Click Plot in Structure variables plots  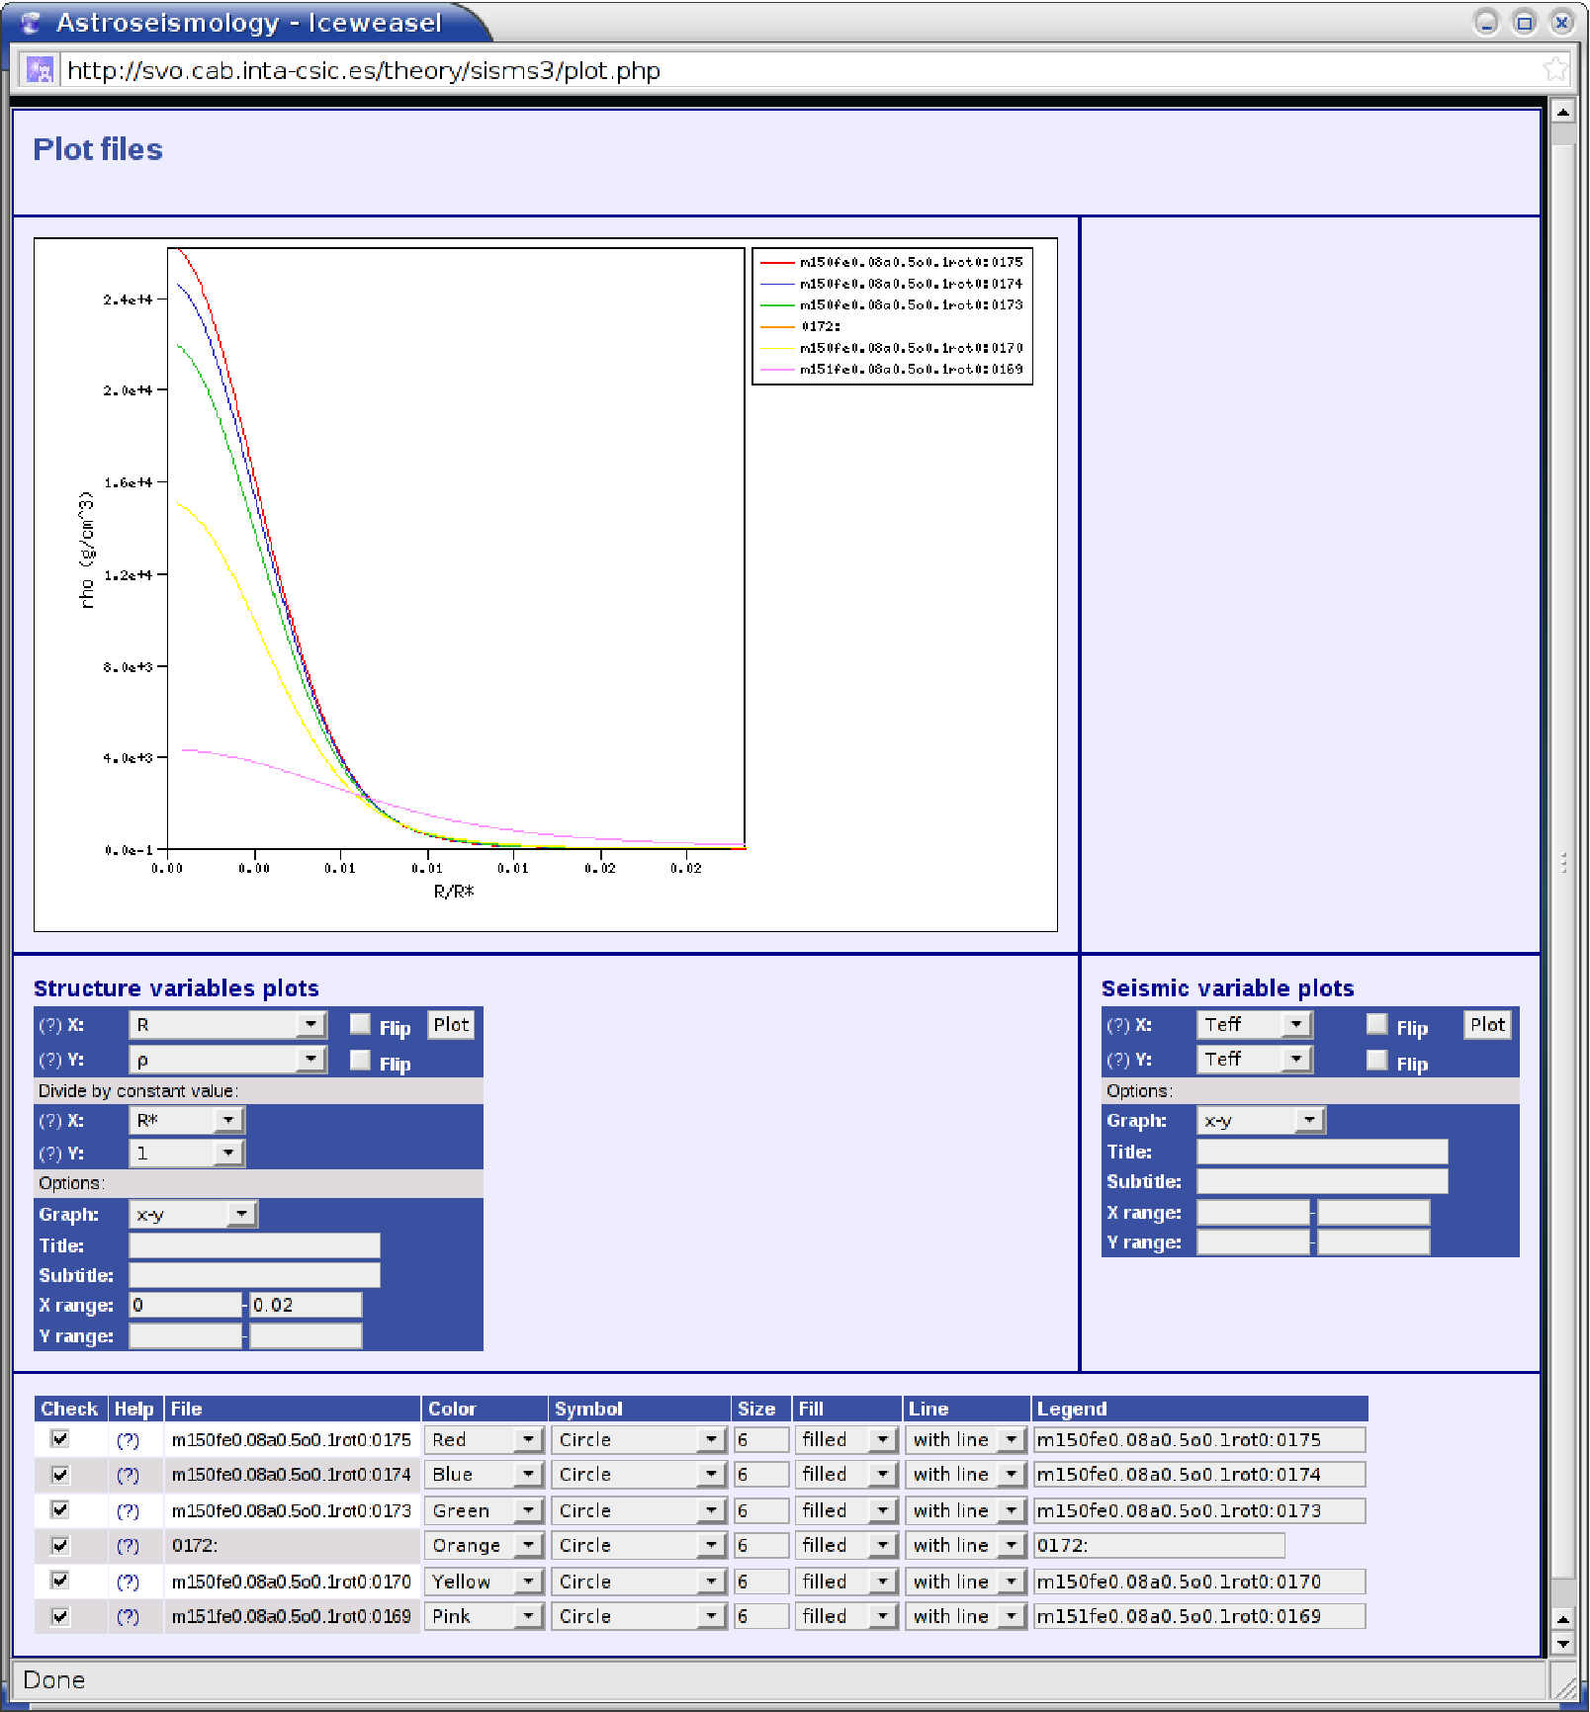coord(451,1025)
